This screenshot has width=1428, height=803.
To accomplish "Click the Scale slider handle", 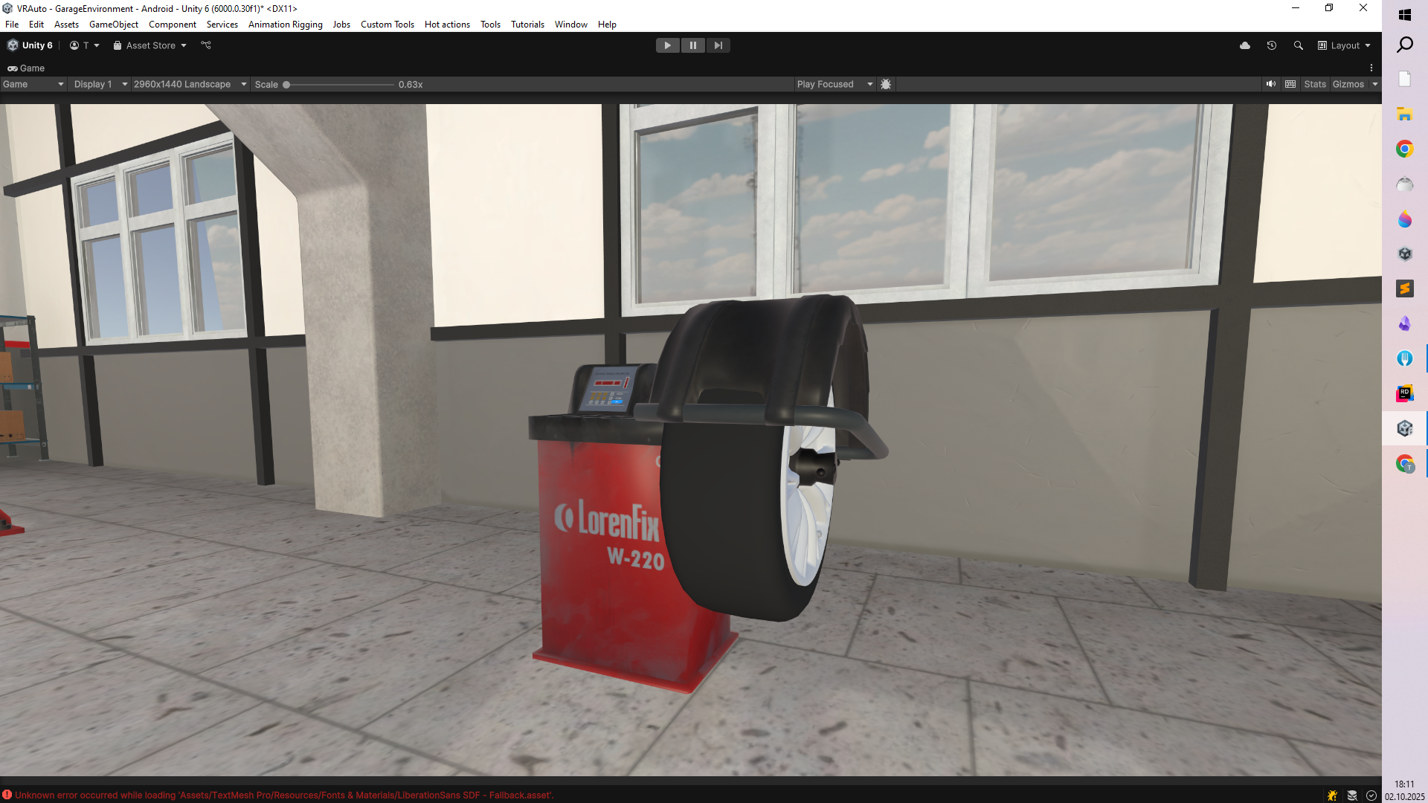I will click(x=286, y=84).
